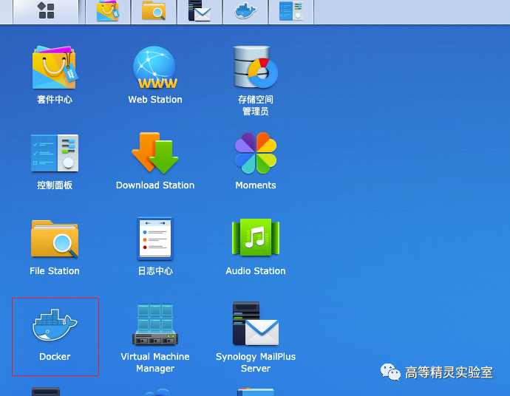Open the main menu grid button in the taskbar
Image resolution: width=510 pixels, height=396 pixels.
[x=46, y=10]
